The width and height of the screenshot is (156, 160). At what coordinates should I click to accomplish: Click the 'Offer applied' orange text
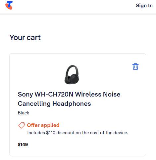click(43, 125)
